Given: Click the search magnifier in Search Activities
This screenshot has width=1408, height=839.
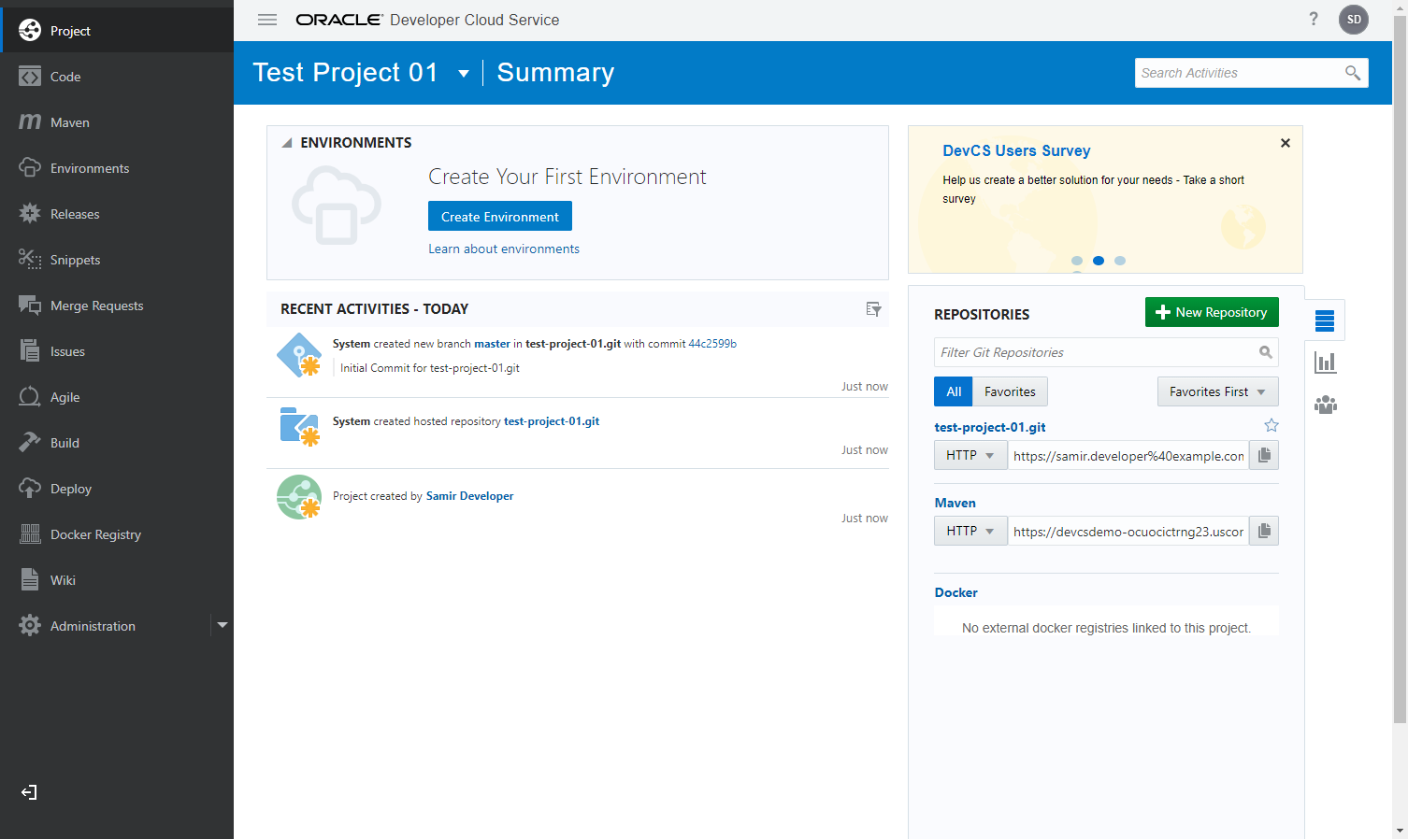Looking at the screenshot, I should [x=1352, y=73].
